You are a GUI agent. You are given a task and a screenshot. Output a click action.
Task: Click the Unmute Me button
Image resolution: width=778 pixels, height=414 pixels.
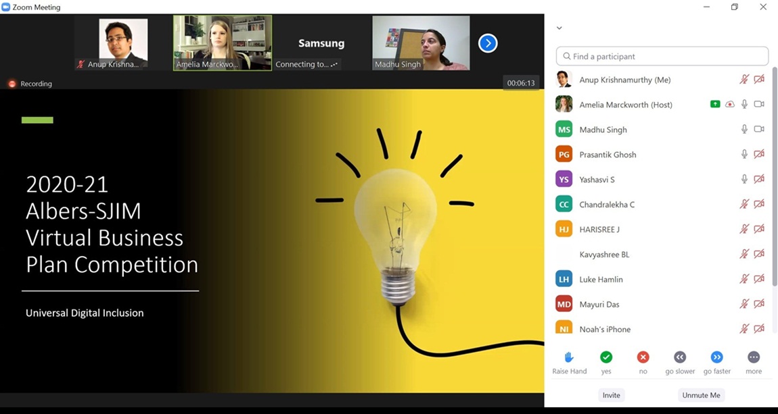(701, 395)
